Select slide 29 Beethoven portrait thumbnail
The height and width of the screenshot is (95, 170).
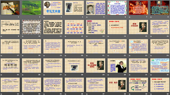96,65
